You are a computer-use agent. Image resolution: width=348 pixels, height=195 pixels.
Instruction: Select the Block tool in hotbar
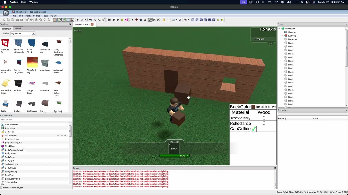tap(174, 148)
